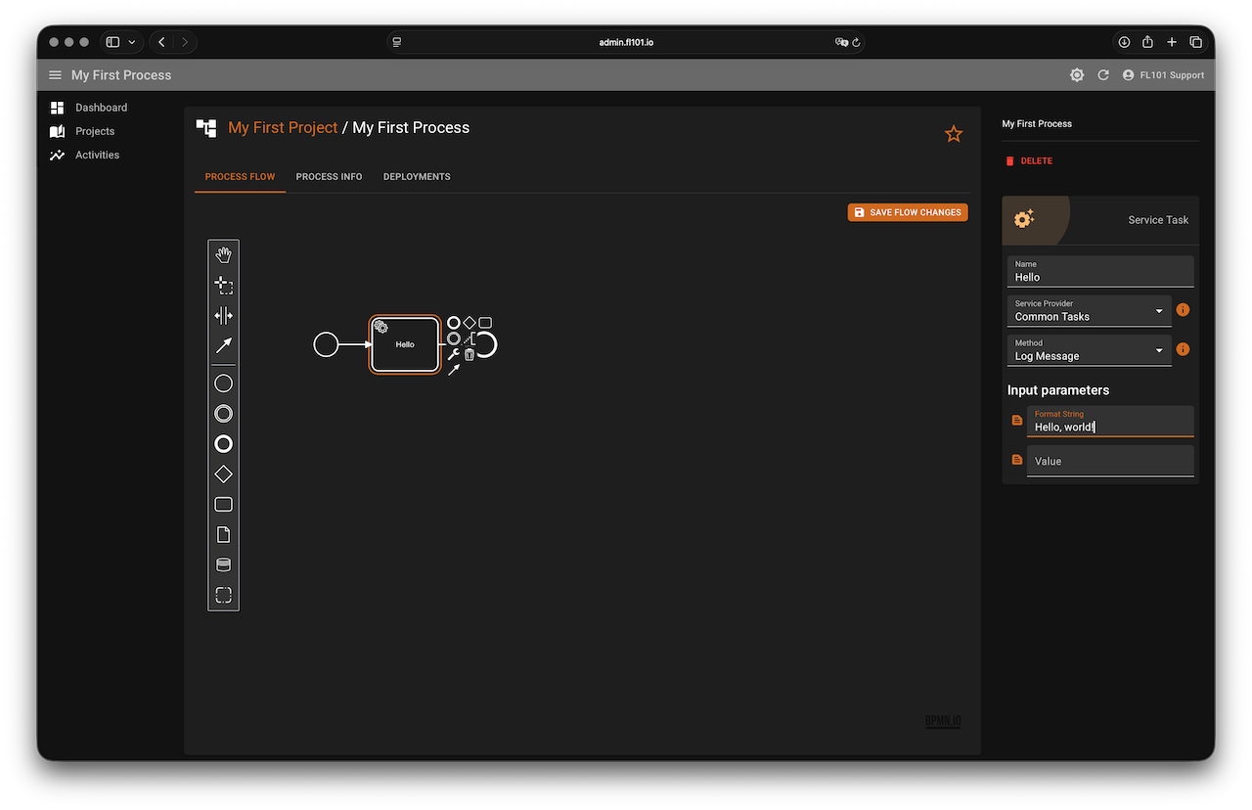The height and width of the screenshot is (810, 1252).
Task: Select the data object page icon in the palette
Action: point(223,534)
